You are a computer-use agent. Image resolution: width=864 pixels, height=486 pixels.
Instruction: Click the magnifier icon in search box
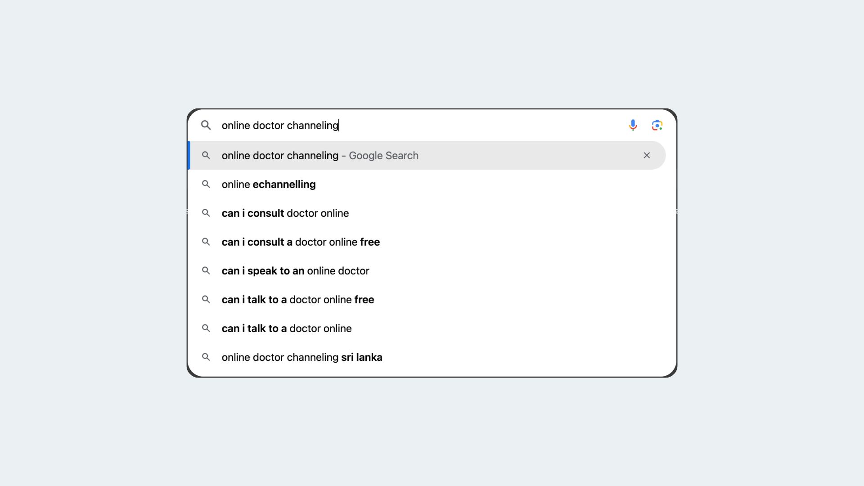[206, 125]
